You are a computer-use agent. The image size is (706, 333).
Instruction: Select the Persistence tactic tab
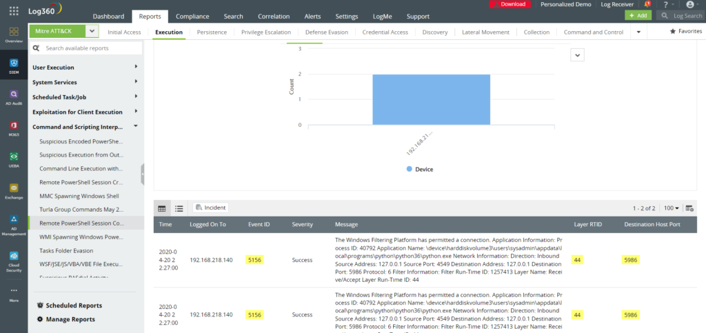(x=212, y=32)
